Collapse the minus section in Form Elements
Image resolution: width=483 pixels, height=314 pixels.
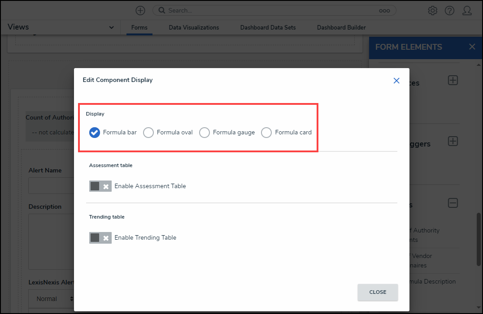pyautogui.click(x=453, y=203)
